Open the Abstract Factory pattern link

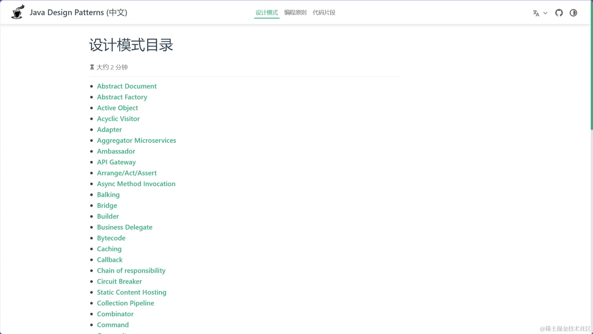tap(122, 97)
